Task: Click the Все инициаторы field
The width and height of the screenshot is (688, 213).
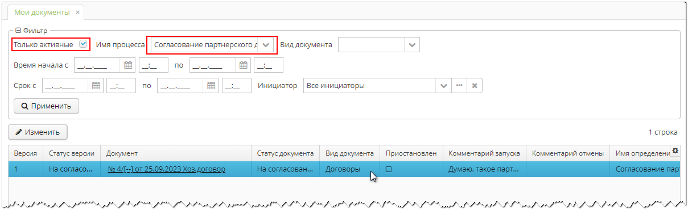Action: point(370,86)
